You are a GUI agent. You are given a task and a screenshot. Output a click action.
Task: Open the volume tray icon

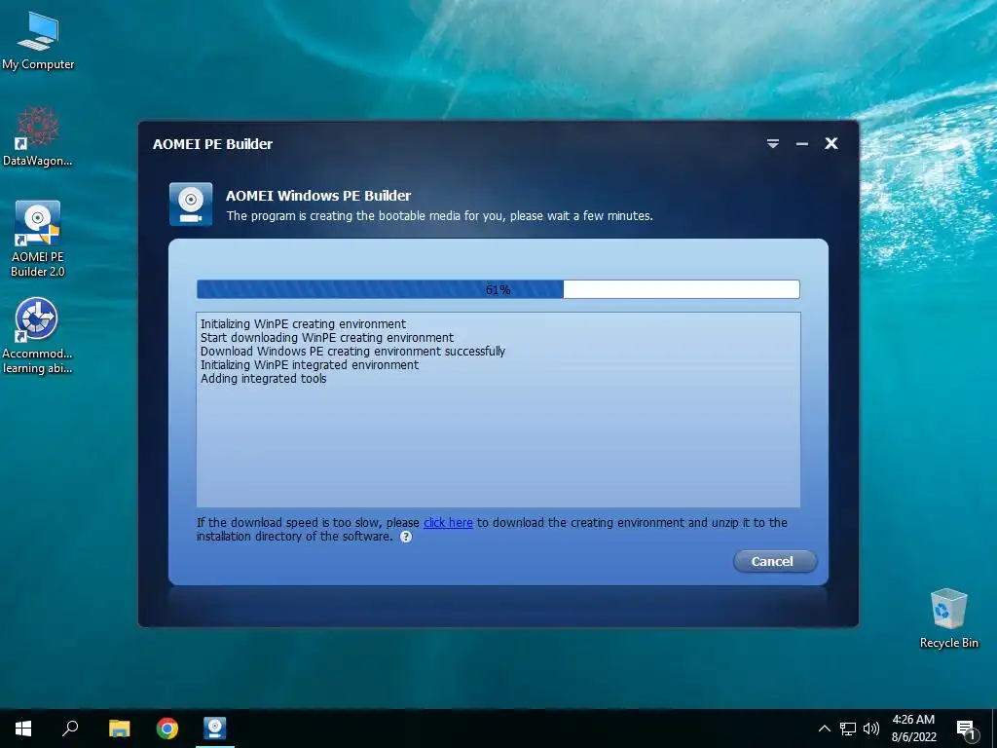click(871, 729)
